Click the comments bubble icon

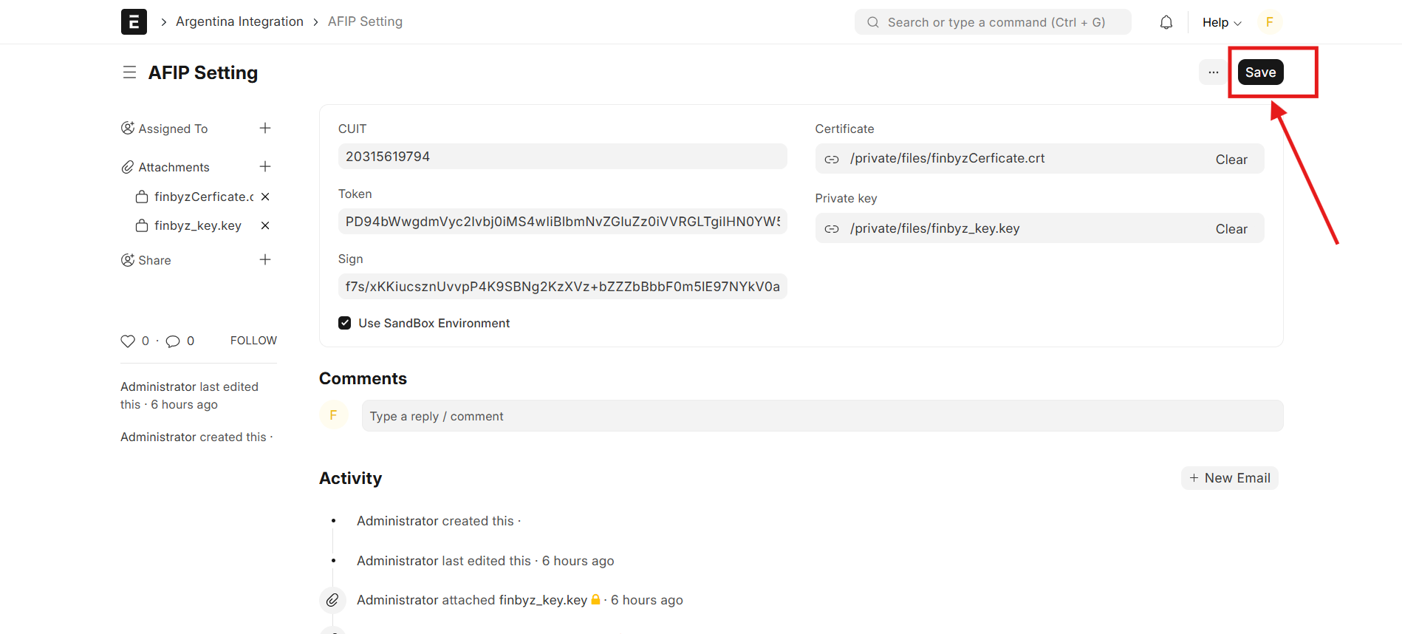(x=173, y=341)
